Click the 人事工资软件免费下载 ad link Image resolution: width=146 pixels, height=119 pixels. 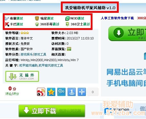click(117, 18)
